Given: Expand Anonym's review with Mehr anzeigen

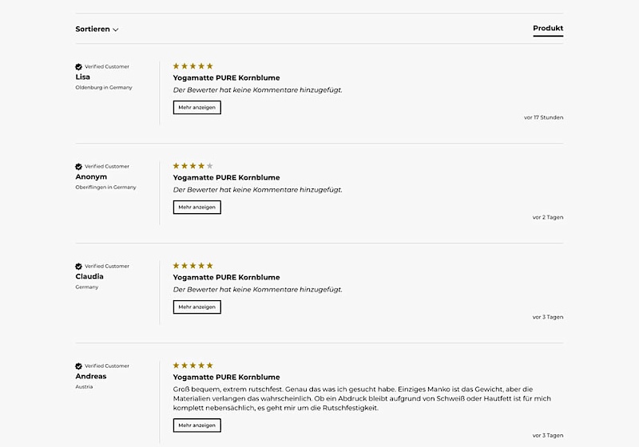Looking at the screenshot, I should (x=196, y=207).
